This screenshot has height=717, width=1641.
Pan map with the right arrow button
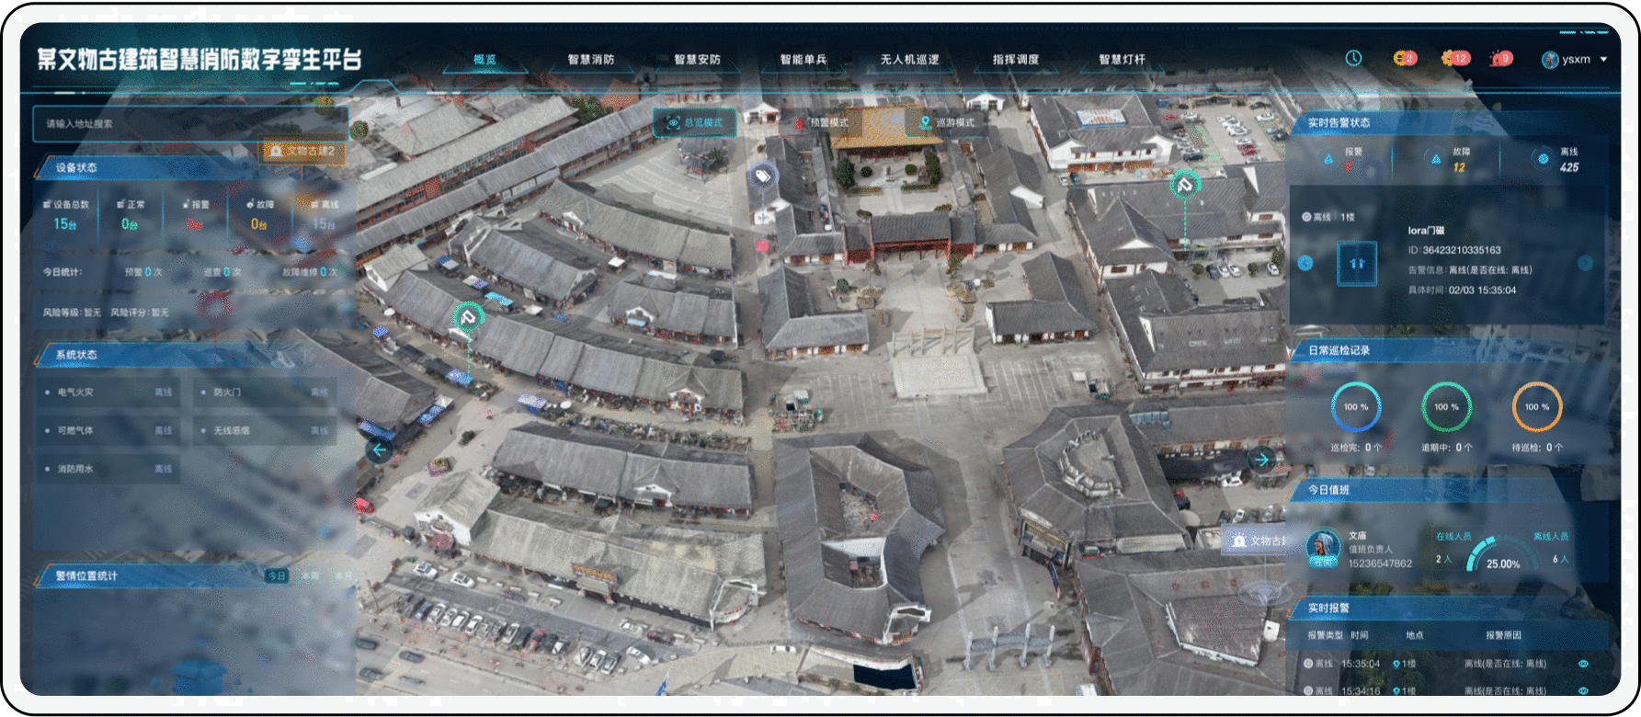click(x=1262, y=458)
